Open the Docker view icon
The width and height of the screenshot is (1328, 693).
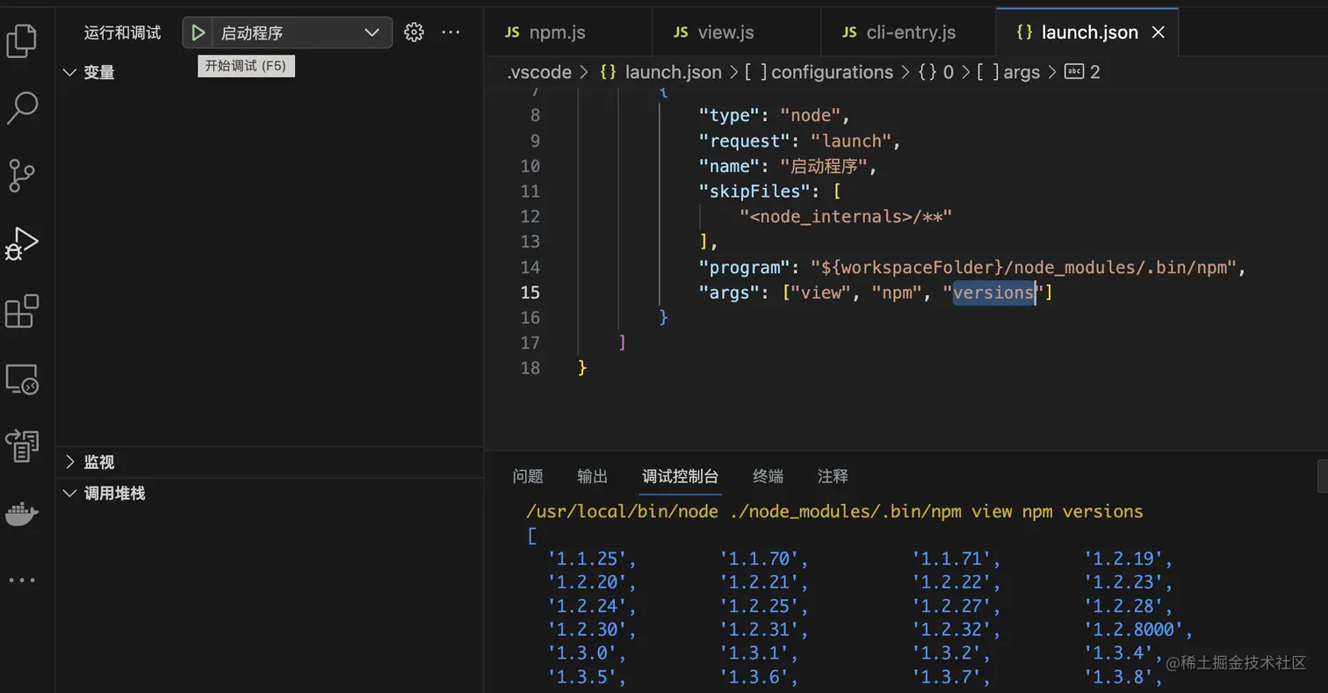click(22, 514)
